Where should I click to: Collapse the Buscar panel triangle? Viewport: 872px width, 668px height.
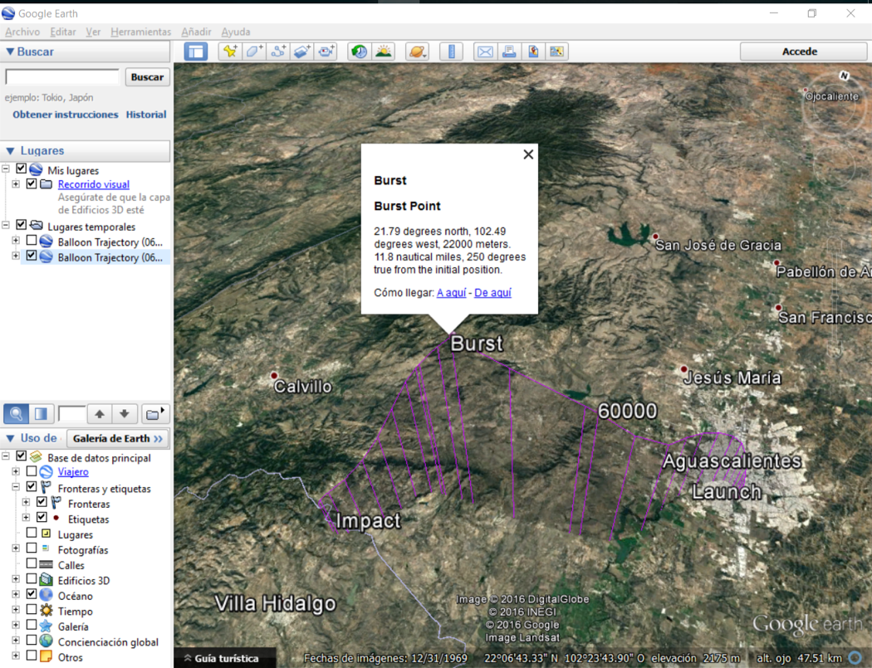tap(9, 51)
